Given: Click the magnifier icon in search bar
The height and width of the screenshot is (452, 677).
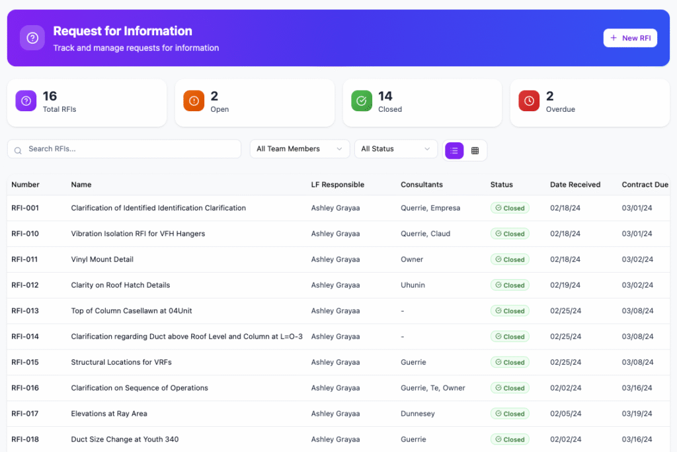Looking at the screenshot, I should (x=18, y=150).
